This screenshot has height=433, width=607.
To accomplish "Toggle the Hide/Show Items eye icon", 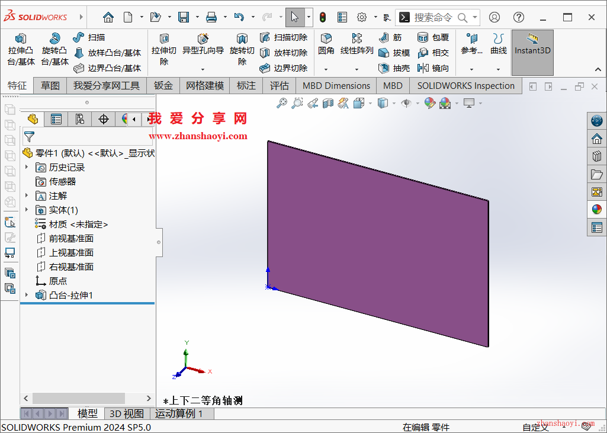I will point(406,103).
